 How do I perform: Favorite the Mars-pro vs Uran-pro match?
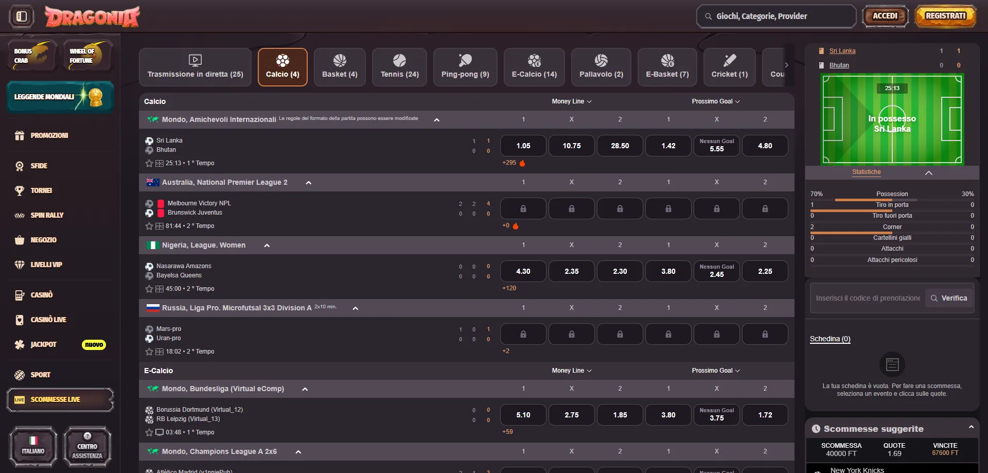click(x=149, y=352)
